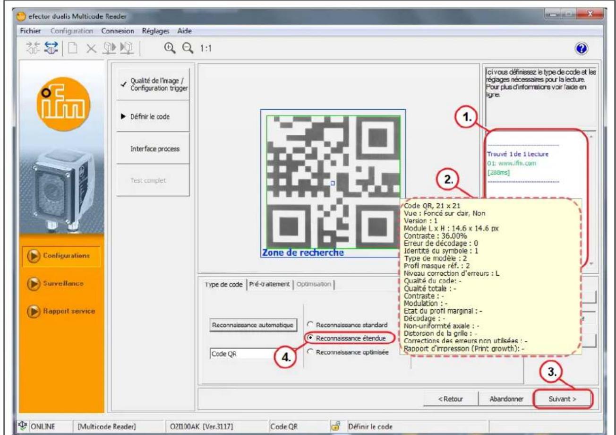Click the Niveau correction d'erreurs : L line

click(453, 273)
